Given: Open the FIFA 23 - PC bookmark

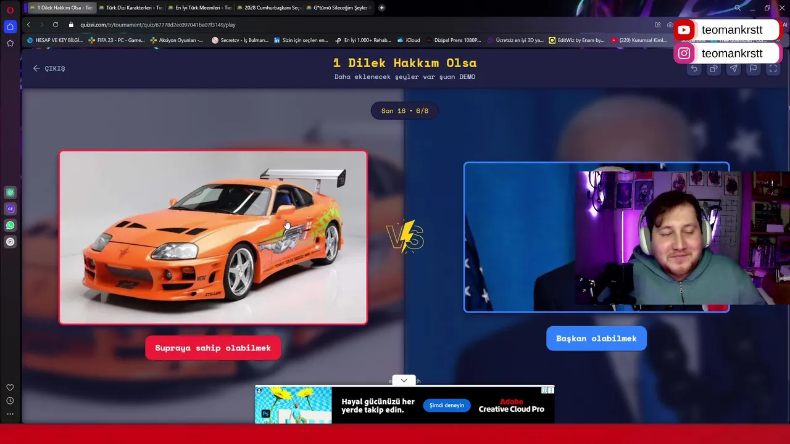Looking at the screenshot, I should pyautogui.click(x=117, y=40).
